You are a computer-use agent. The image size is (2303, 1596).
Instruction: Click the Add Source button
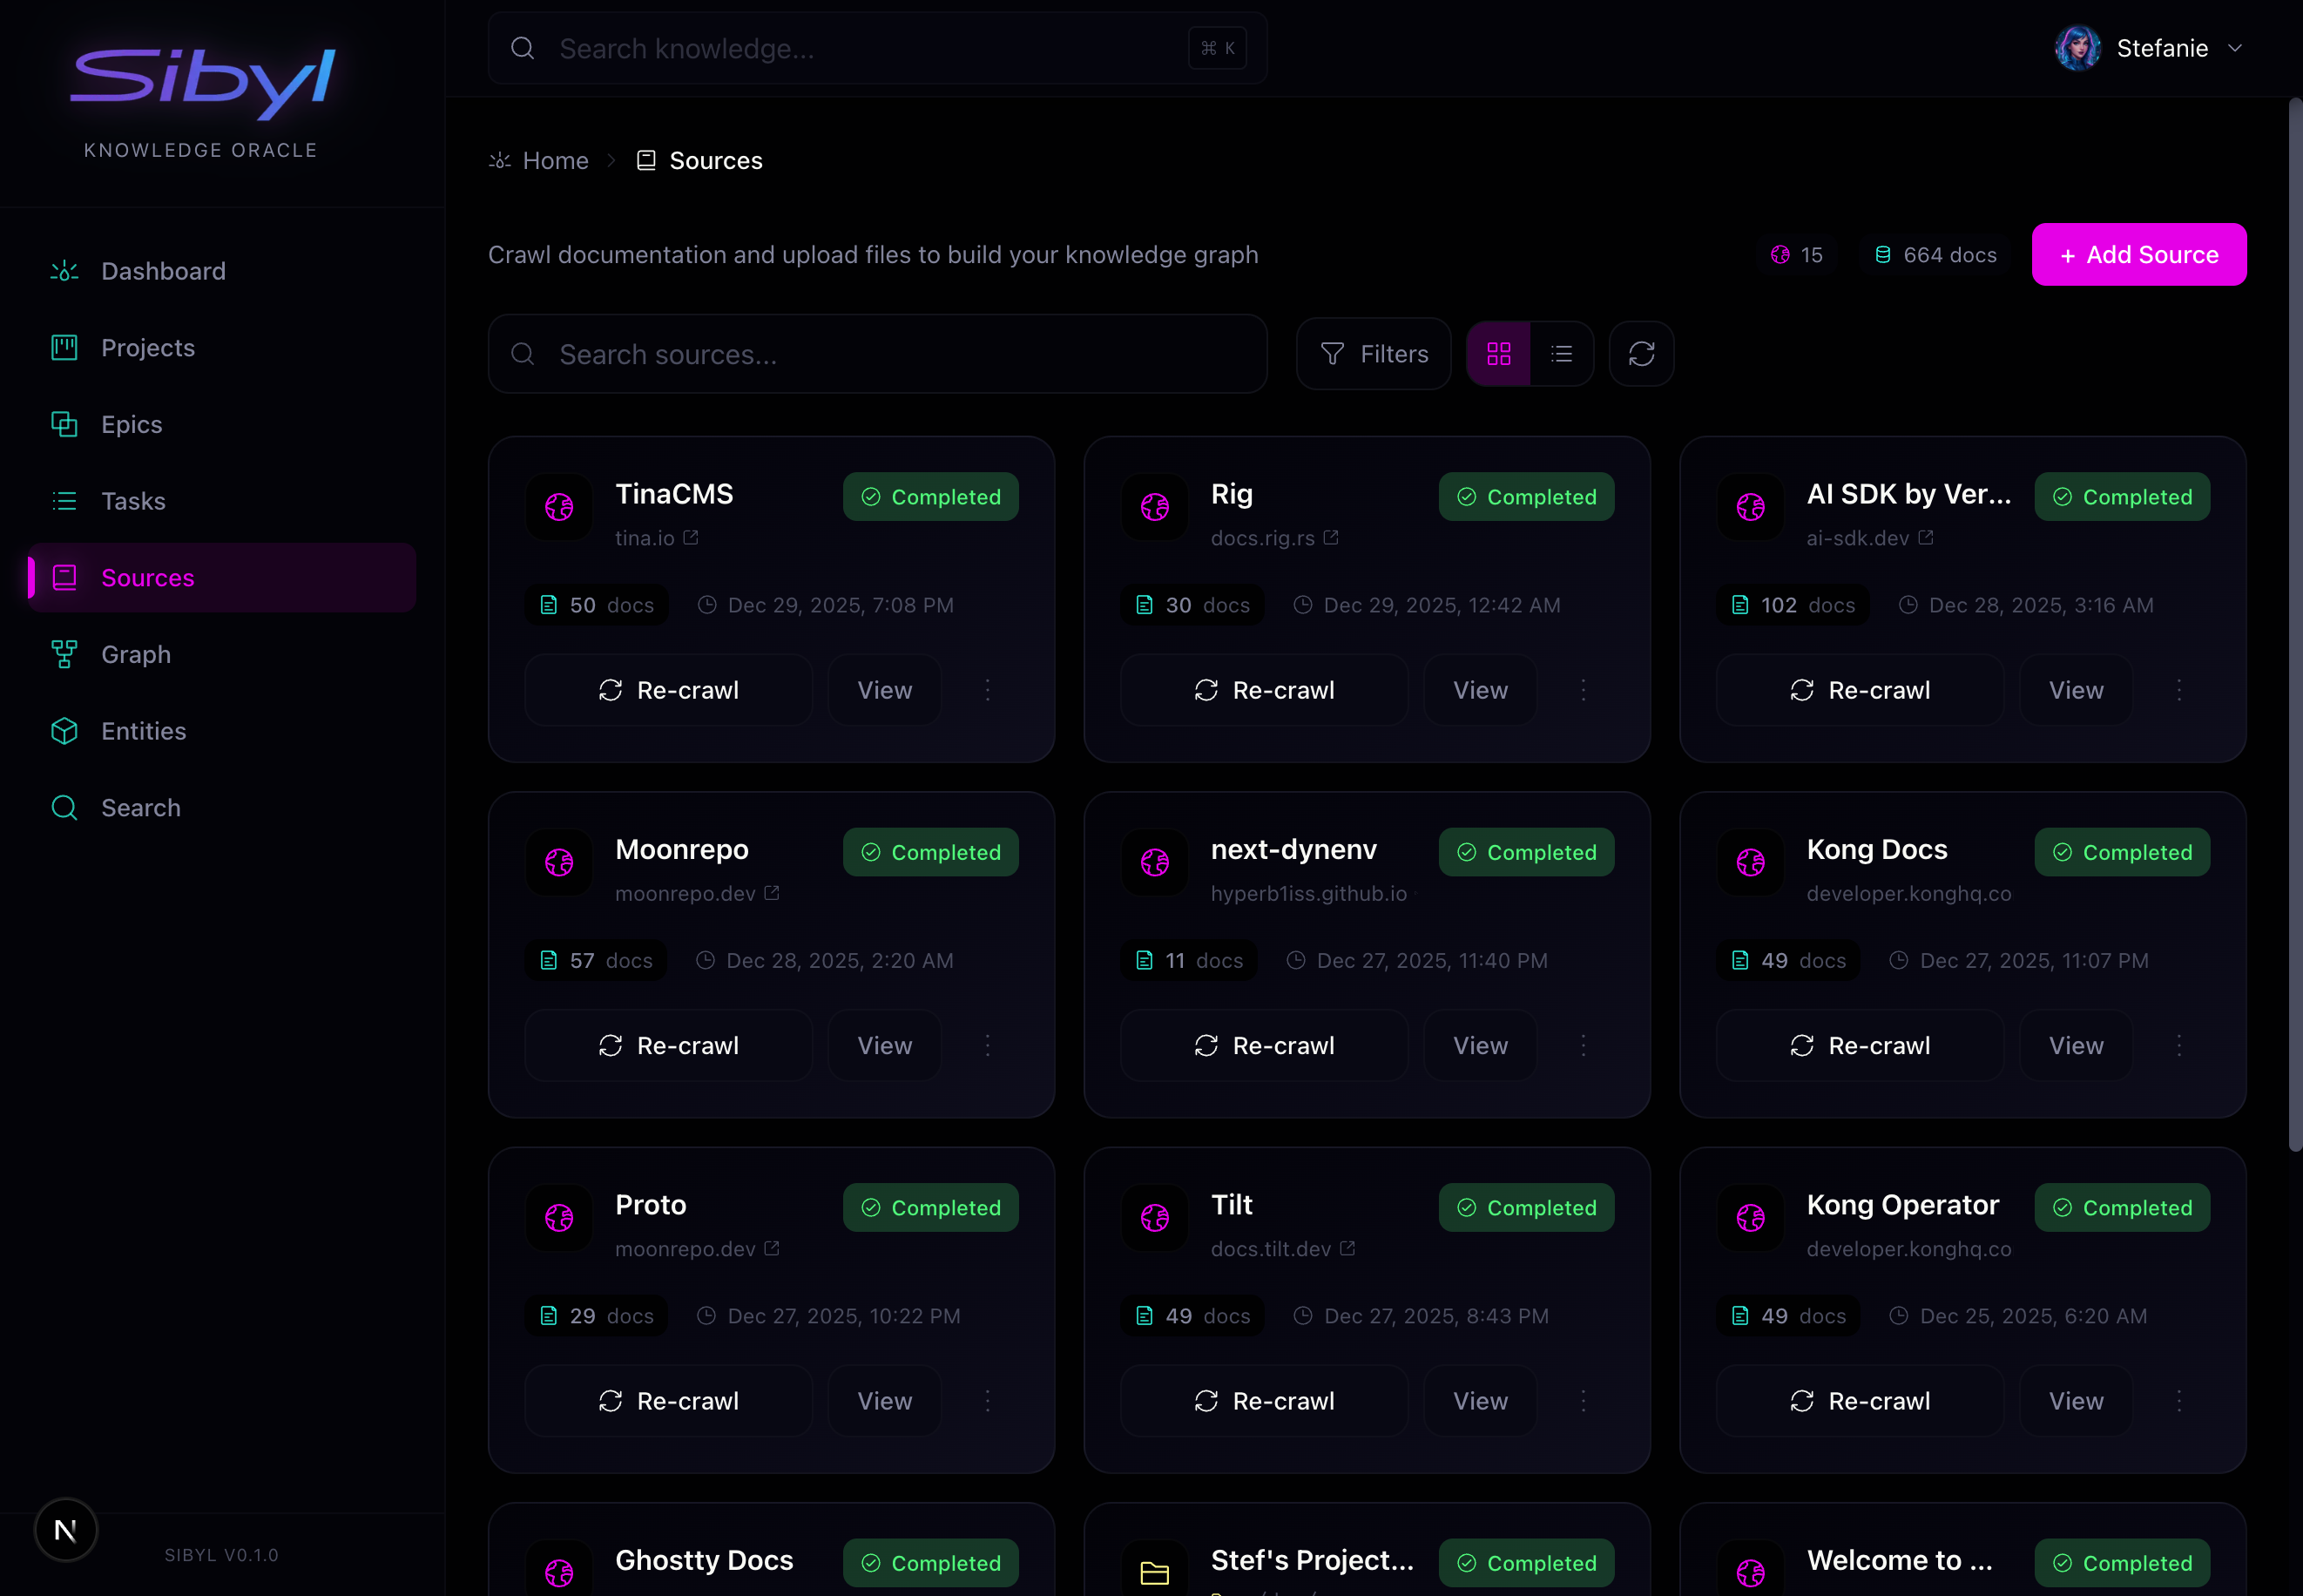point(2138,255)
